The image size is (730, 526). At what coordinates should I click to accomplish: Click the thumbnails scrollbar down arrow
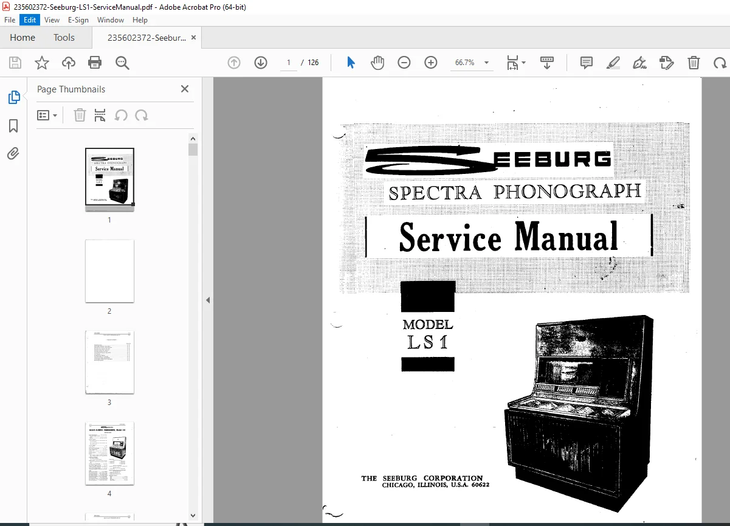pos(193,516)
